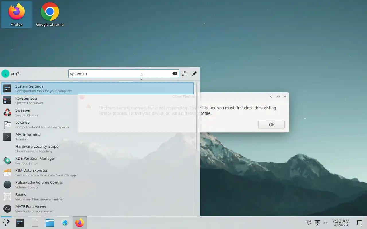The height and width of the screenshot is (229, 367).
Task: Select the KSystemLog result
Action: pos(97,100)
